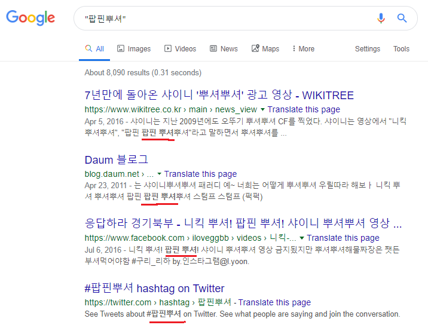Open the More search categories menu
The width and height of the screenshot is (428, 328).
[x=303, y=49]
